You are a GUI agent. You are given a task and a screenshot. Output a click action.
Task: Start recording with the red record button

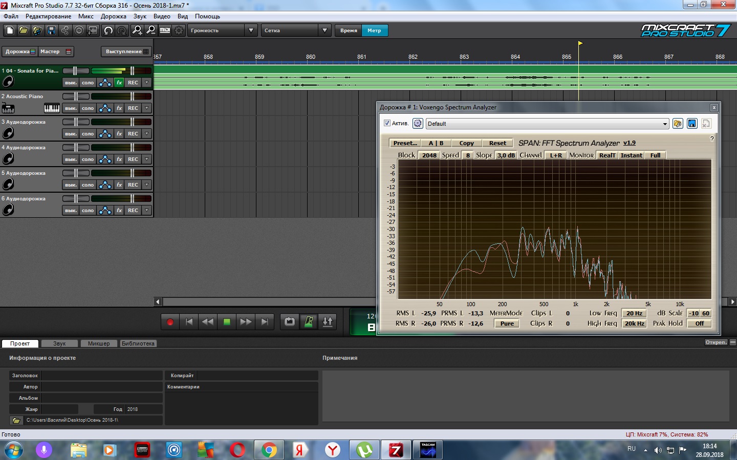[x=170, y=322]
